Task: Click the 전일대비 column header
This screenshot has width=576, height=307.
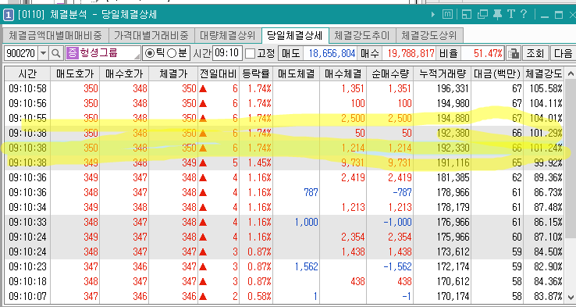Action: 219,74
